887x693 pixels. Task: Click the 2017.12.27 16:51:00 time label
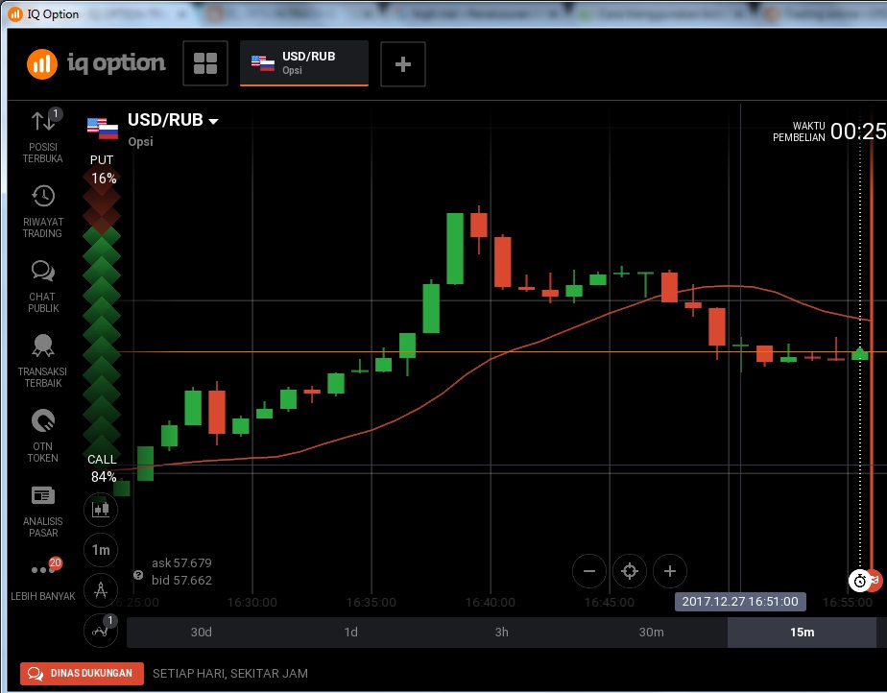tap(740, 602)
